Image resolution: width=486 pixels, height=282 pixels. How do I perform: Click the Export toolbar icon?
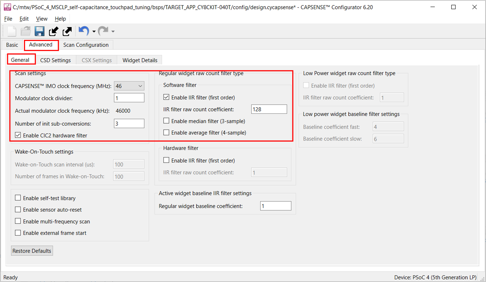[67, 31]
